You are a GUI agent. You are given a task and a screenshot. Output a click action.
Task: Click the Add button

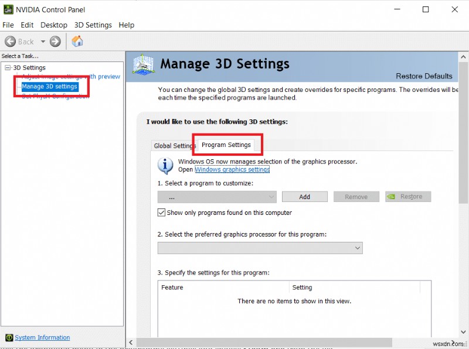pyautogui.click(x=304, y=196)
